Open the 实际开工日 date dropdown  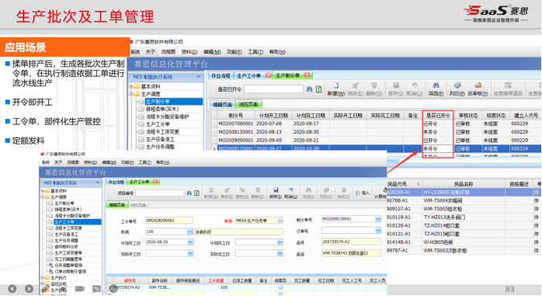(190, 253)
